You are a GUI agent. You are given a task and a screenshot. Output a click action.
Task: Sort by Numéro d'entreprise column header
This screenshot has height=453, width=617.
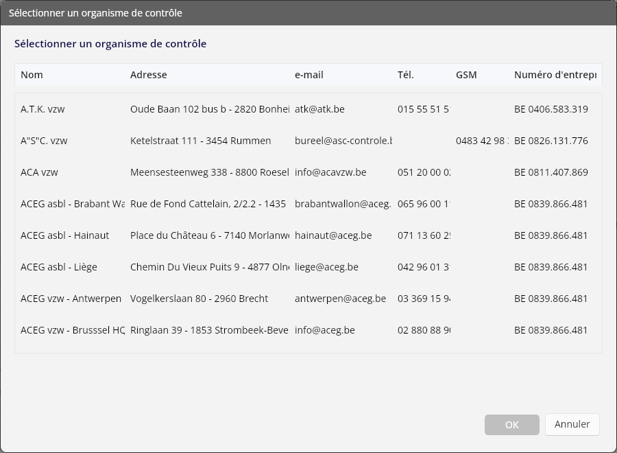click(555, 75)
